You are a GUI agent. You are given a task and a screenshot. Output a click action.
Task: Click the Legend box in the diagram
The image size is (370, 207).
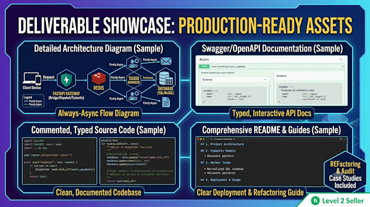pyautogui.click(x=33, y=101)
